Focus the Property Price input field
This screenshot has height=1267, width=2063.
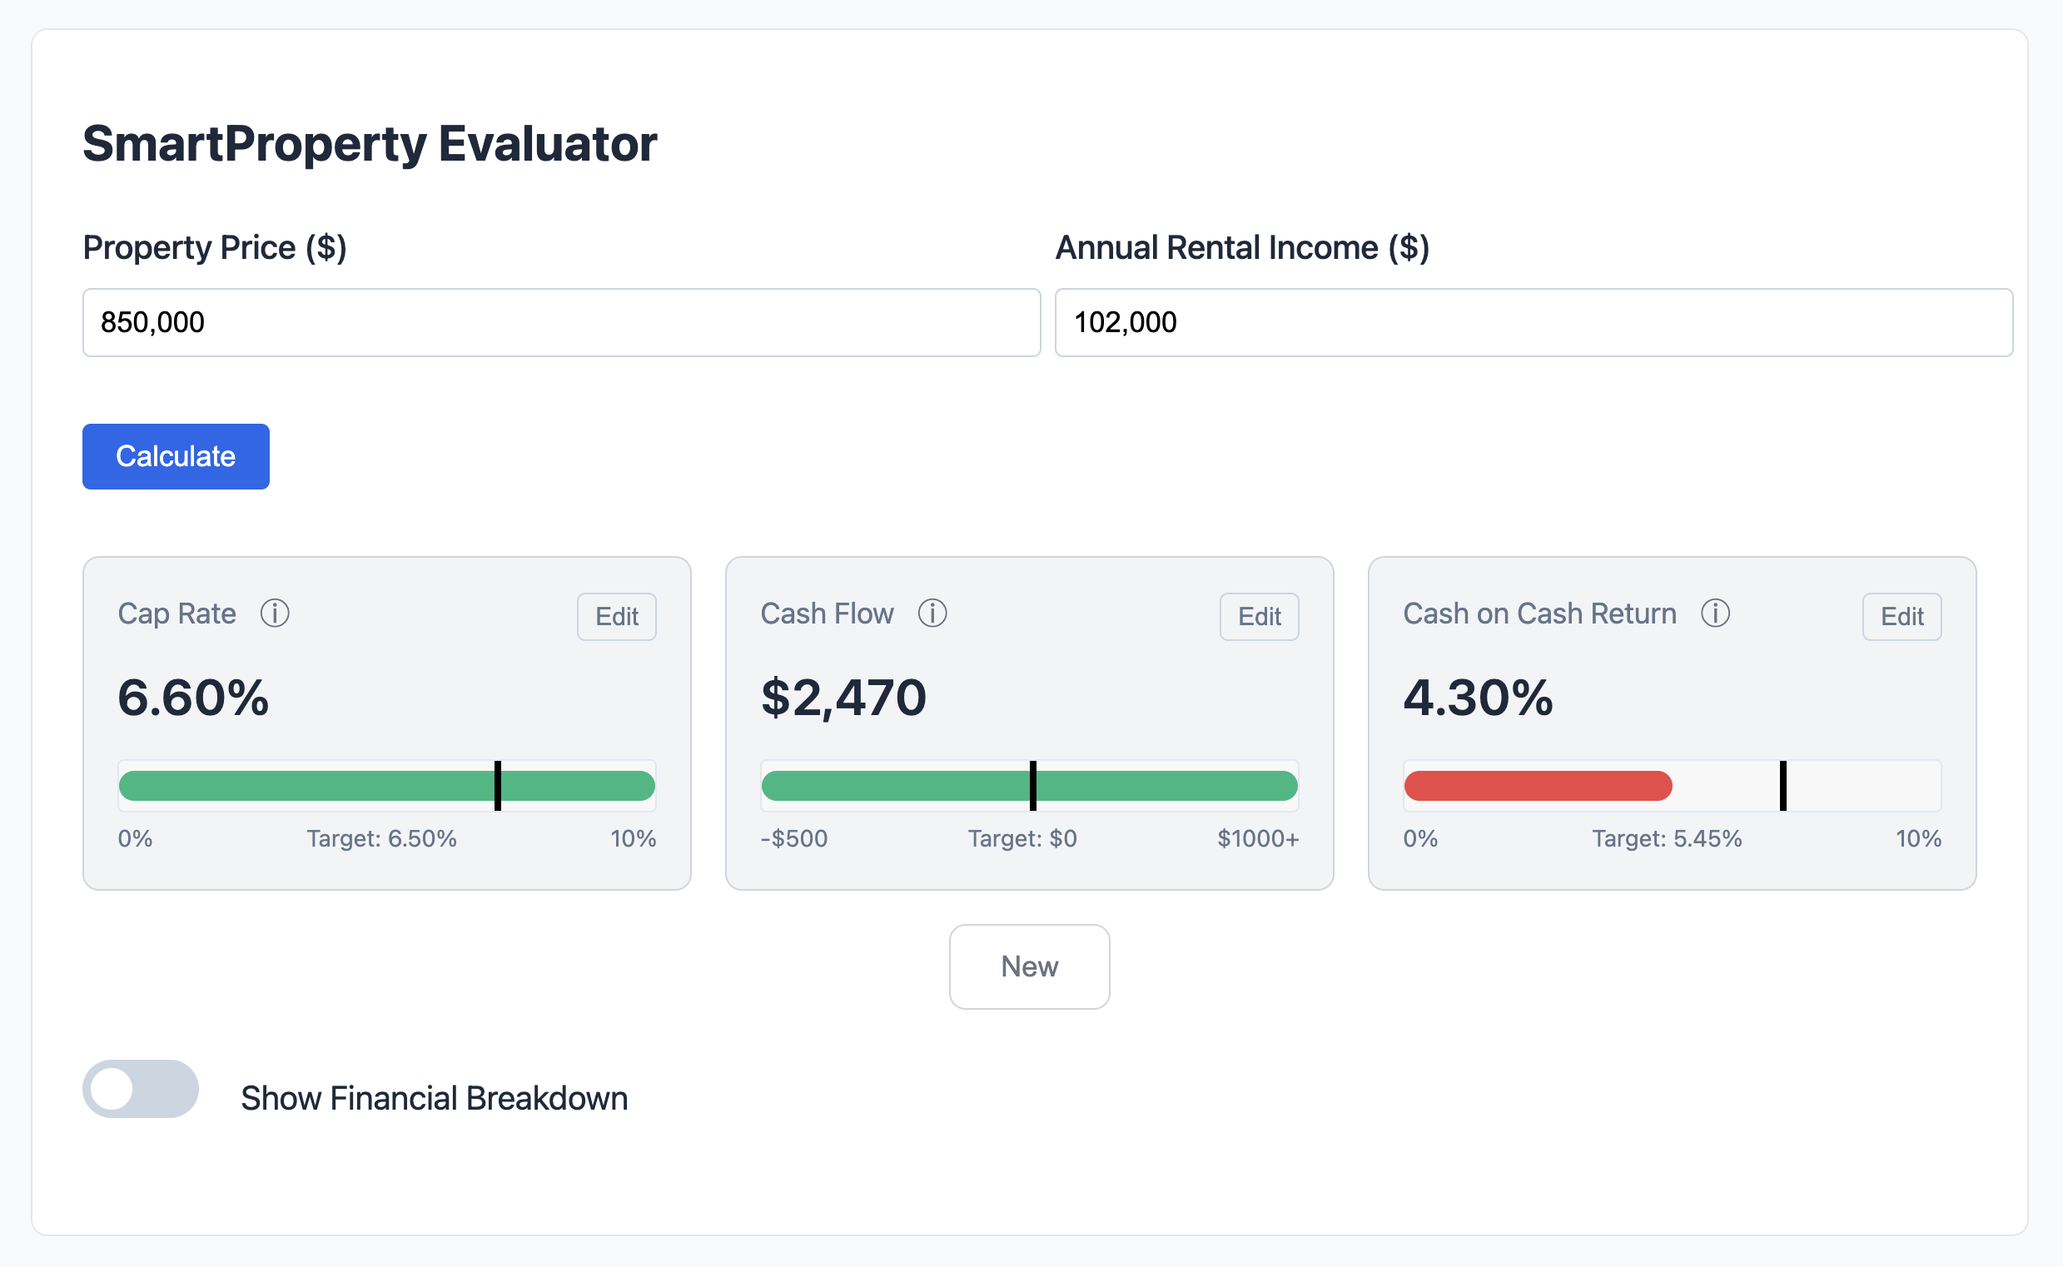tap(560, 323)
